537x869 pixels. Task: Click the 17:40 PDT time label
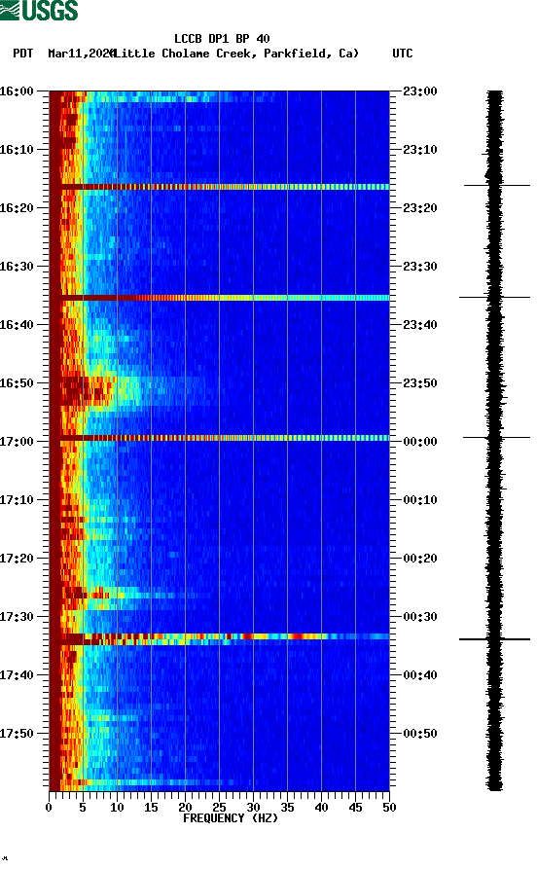(x=17, y=675)
